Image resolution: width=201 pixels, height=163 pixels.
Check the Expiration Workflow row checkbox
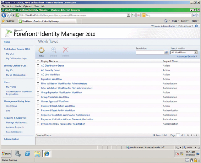(38, 79)
